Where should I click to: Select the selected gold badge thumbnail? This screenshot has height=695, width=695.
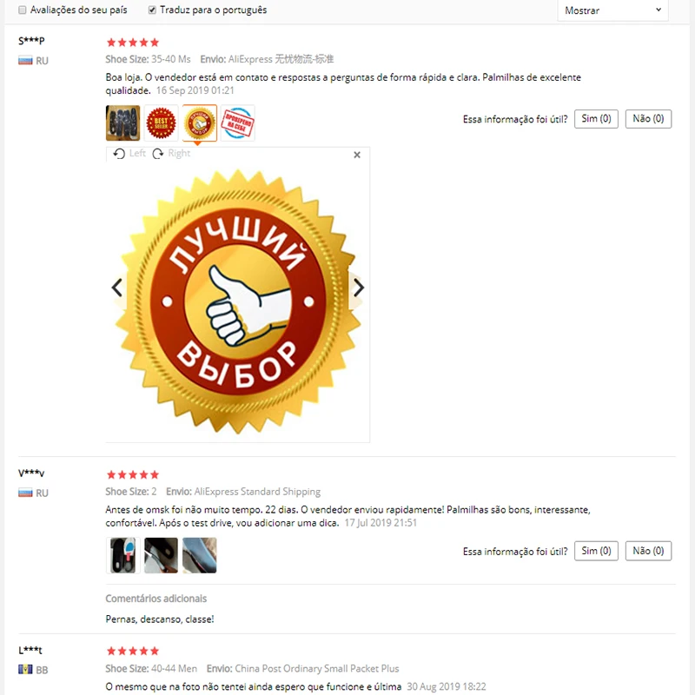pyautogui.click(x=200, y=123)
